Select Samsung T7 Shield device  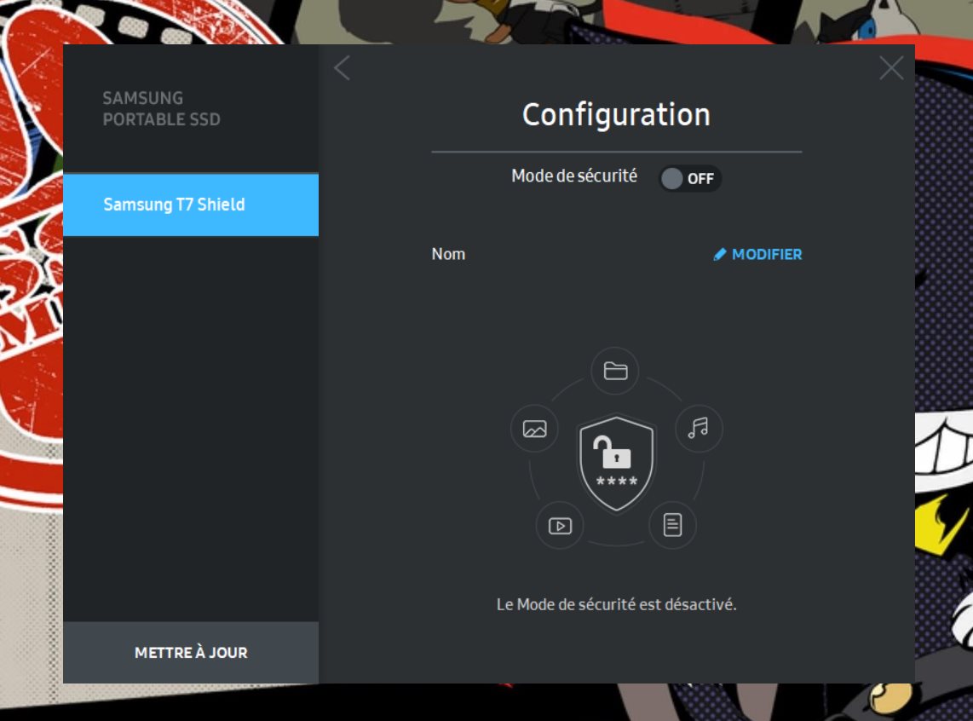pyautogui.click(x=191, y=205)
